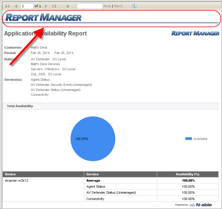Go to the next report page
The width and height of the screenshot is (222, 209).
[46, 6]
